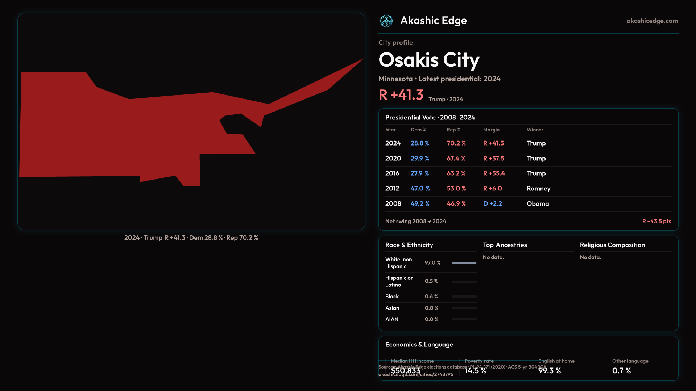The width and height of the screenshot is (696, 391).
Task: Click the Rep % column header
Action: click(x=453, y=130)
